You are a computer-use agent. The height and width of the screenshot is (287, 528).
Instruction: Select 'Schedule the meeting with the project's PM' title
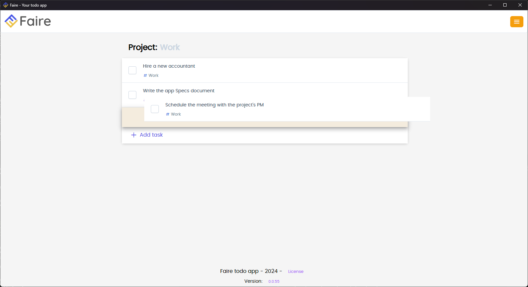pyautogui.click(x=214, y=105)
